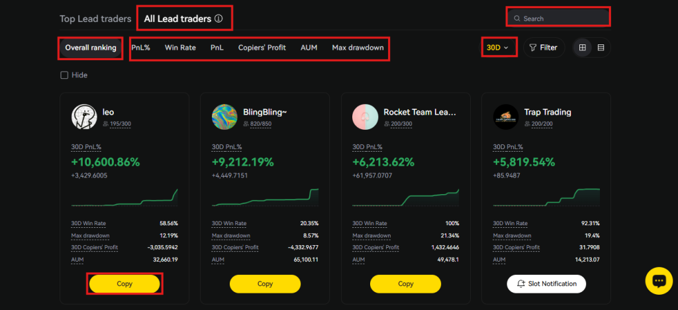The image size is (678, 310).
Task: Open trader name leo
Action: (108, 113)
